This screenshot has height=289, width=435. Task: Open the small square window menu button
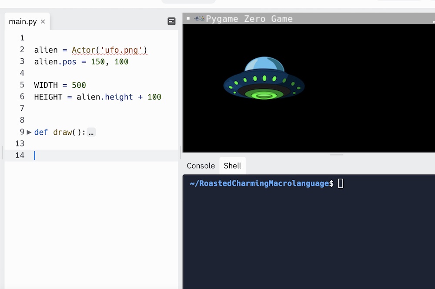[188, 18]
